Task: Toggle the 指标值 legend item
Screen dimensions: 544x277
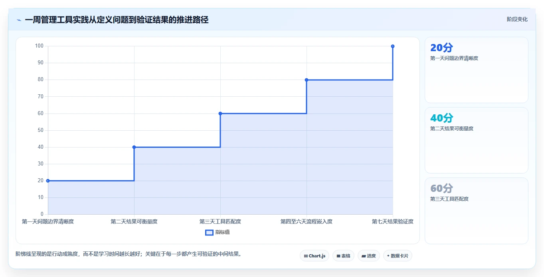Action: pos(218,232)
